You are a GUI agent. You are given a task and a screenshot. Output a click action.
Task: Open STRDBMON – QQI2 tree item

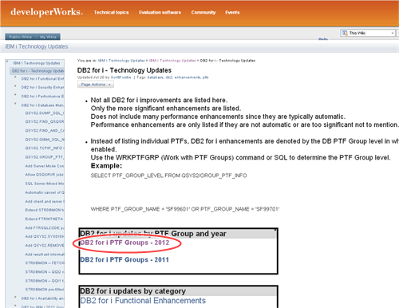45,272
